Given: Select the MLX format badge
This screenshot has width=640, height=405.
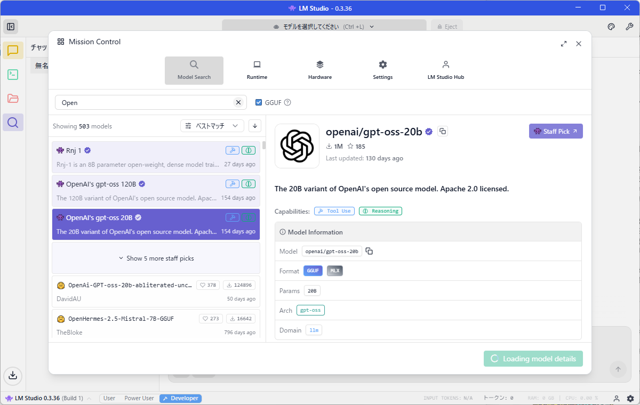Looking at the screenshot, I should pos(335,271).
